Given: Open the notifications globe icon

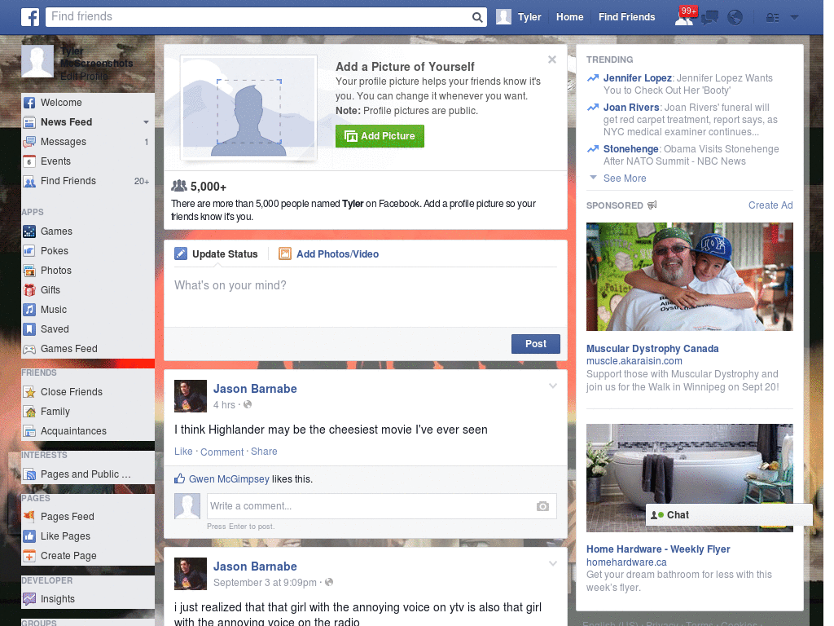Looking at the screenshot, I should [x=735, y=18].
